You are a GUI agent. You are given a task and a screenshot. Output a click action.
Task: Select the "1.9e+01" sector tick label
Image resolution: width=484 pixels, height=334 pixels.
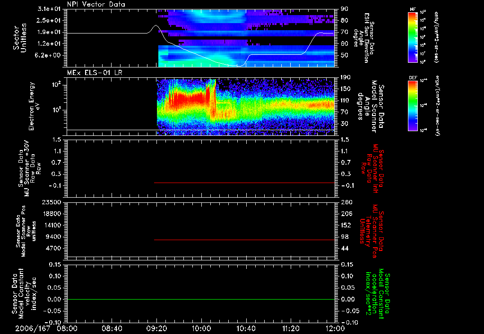(49, 32)
